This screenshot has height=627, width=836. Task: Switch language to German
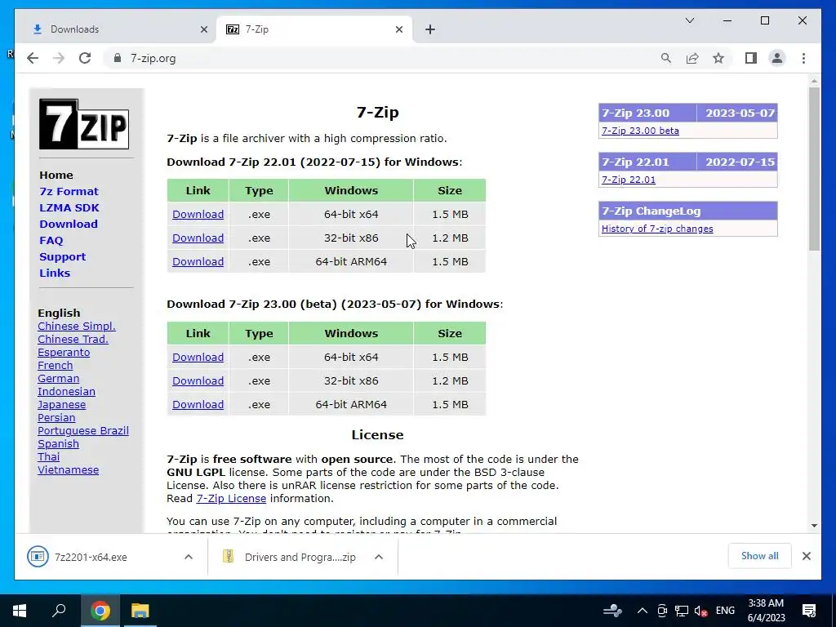pos(58,379)
